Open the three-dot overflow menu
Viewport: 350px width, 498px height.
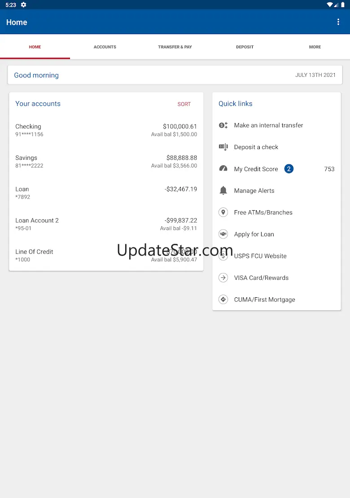[338, 22]
